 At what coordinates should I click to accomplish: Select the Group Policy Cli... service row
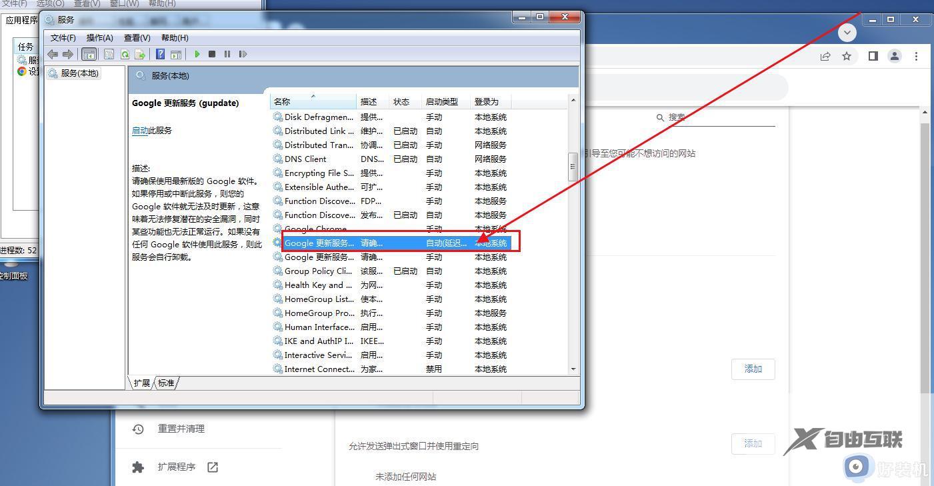pos(391,271)
